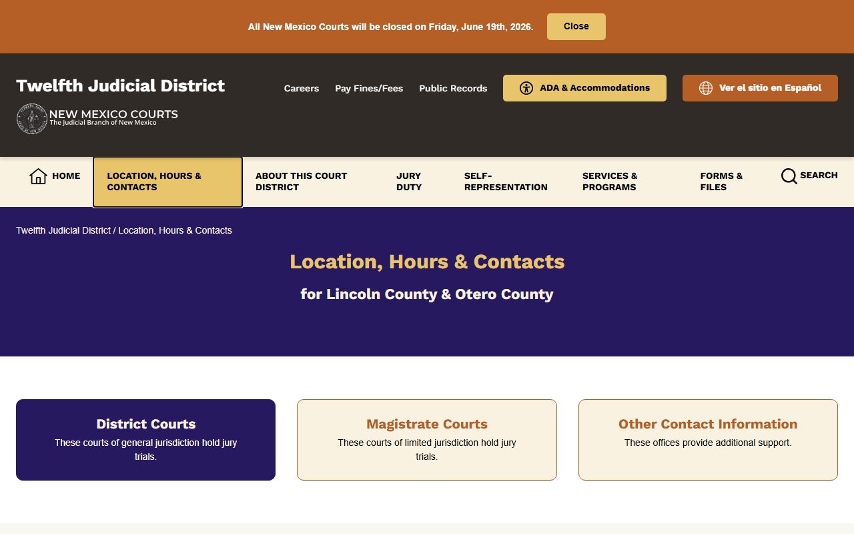Open Forms & Files menu
The width and height of the screenshot is (854, 534).
[x=721, y=182]
